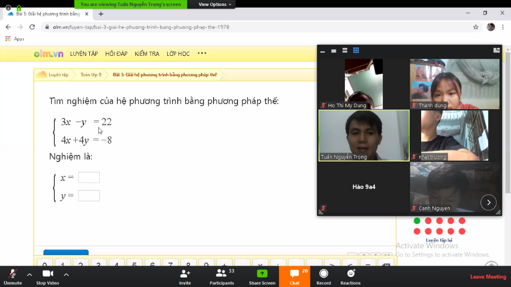
Task: Close the Bài 3 browser tab
Action: click(87, 14)
